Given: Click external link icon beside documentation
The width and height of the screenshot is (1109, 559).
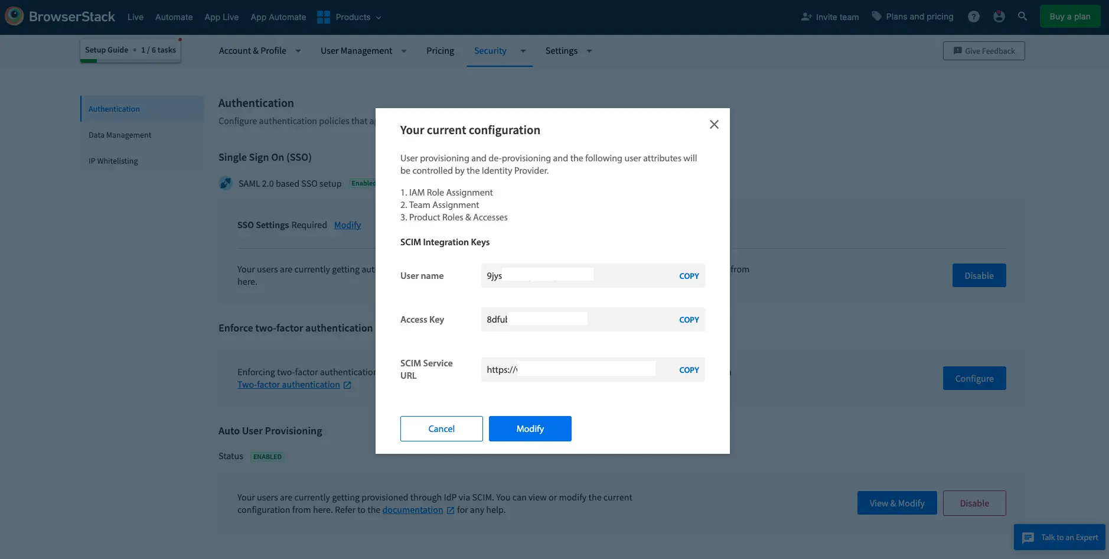Looking at the screenshot, I should pos(451,511).
